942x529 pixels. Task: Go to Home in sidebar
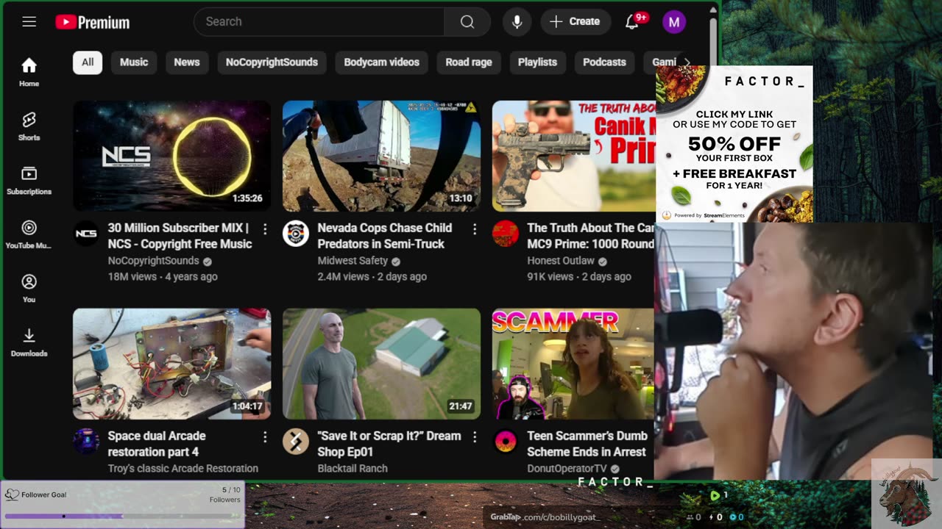(29, 71)
